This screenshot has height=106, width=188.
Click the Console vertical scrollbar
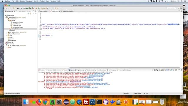pos(182,87)
